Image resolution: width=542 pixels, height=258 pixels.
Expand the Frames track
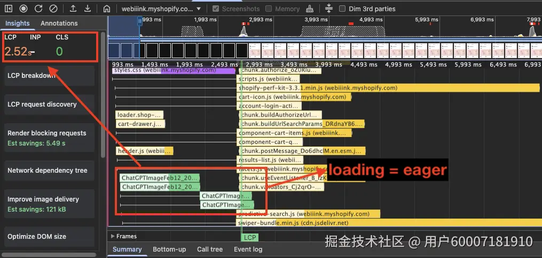(124, 236)
